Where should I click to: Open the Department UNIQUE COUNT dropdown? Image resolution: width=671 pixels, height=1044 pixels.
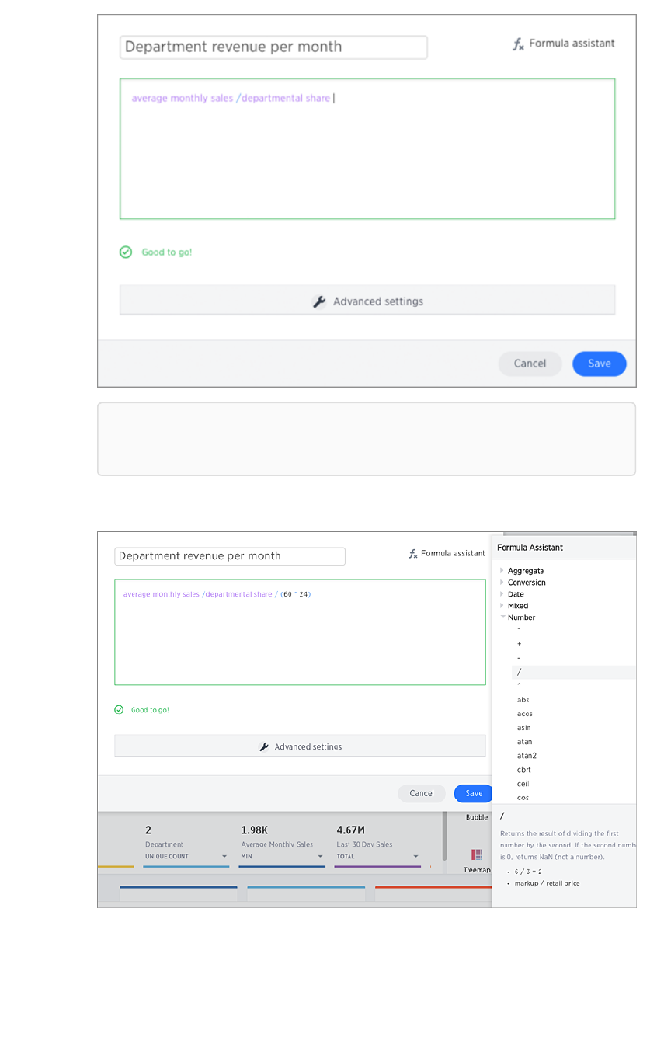pos(224,857)
